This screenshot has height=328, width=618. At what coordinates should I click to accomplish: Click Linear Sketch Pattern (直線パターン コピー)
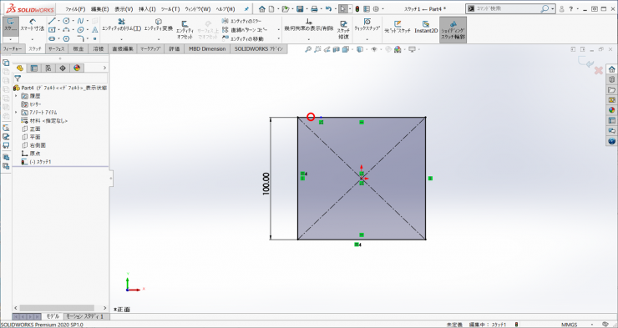tap(245, 29)
